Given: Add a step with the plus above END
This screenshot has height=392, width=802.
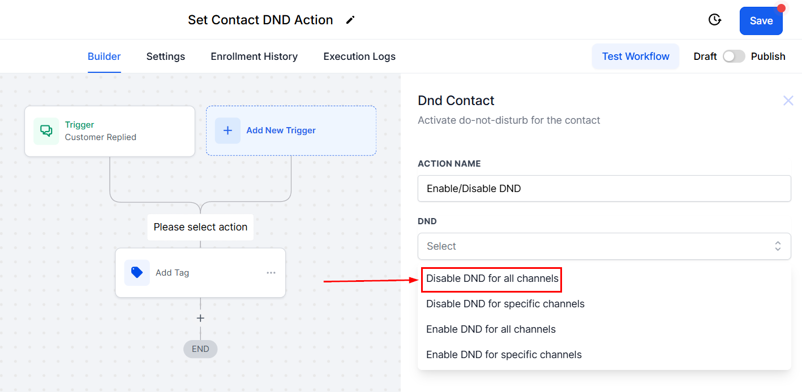Looking at the screenshot, I should [200, 319].
